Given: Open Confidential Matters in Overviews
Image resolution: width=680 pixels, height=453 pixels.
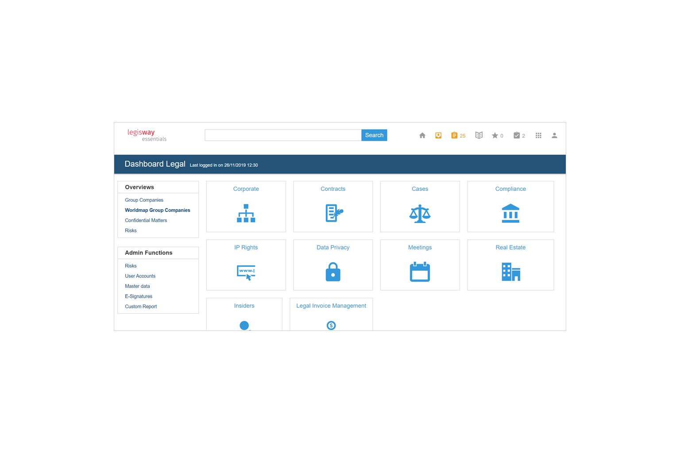Looking at the screenshot, I should 146,220.
